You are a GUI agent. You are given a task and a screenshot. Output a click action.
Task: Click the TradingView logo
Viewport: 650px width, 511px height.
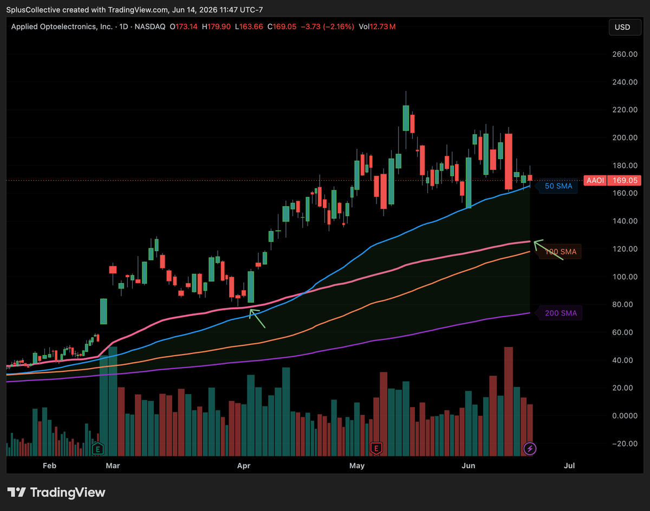click(57, 493)
